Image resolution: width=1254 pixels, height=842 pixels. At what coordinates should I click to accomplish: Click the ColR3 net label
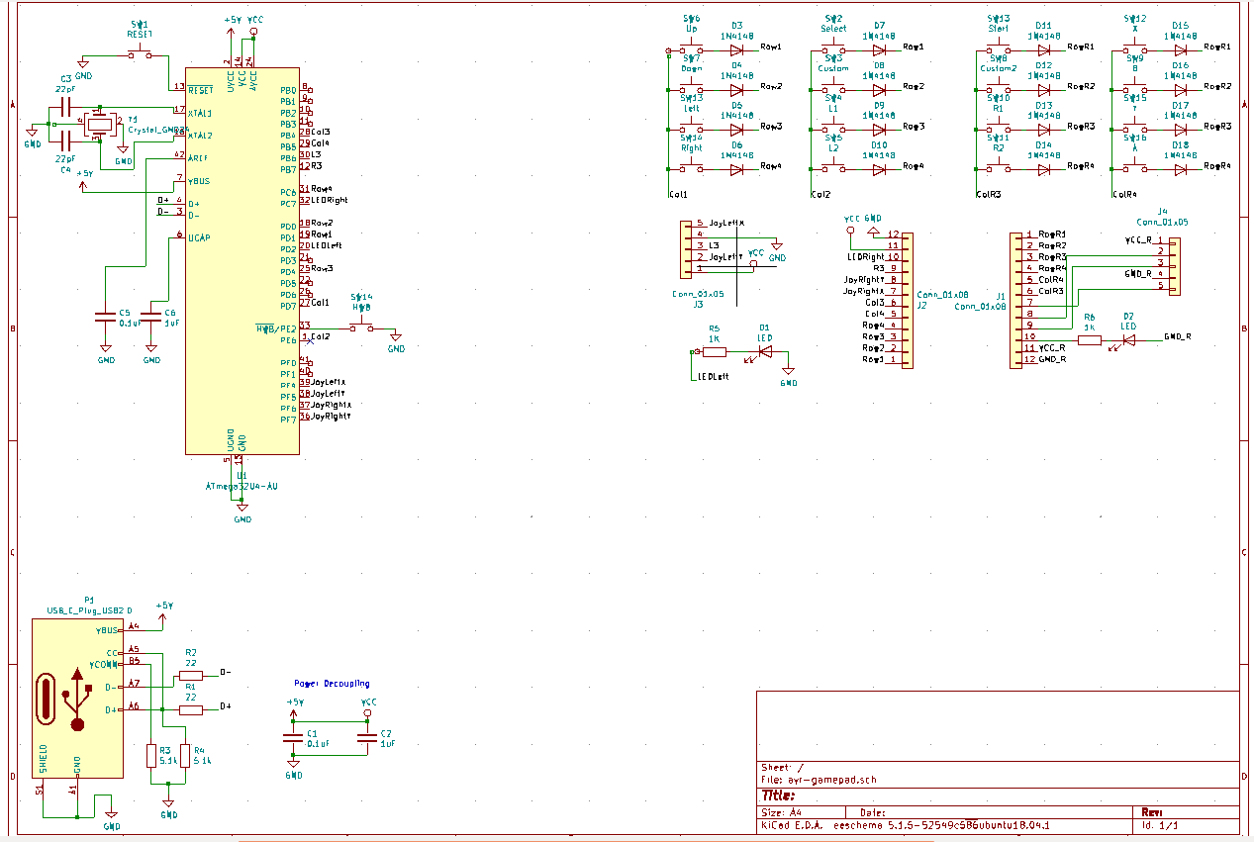[x=990, y=195]
